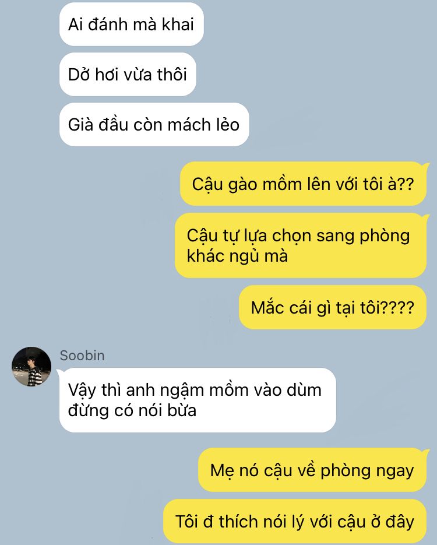Image resolution: width=437 pixels, height=545 pixels.
Task: Select the 'Mẹ nó cậu về phòng ngay' bubble
Action: (312, 470)
